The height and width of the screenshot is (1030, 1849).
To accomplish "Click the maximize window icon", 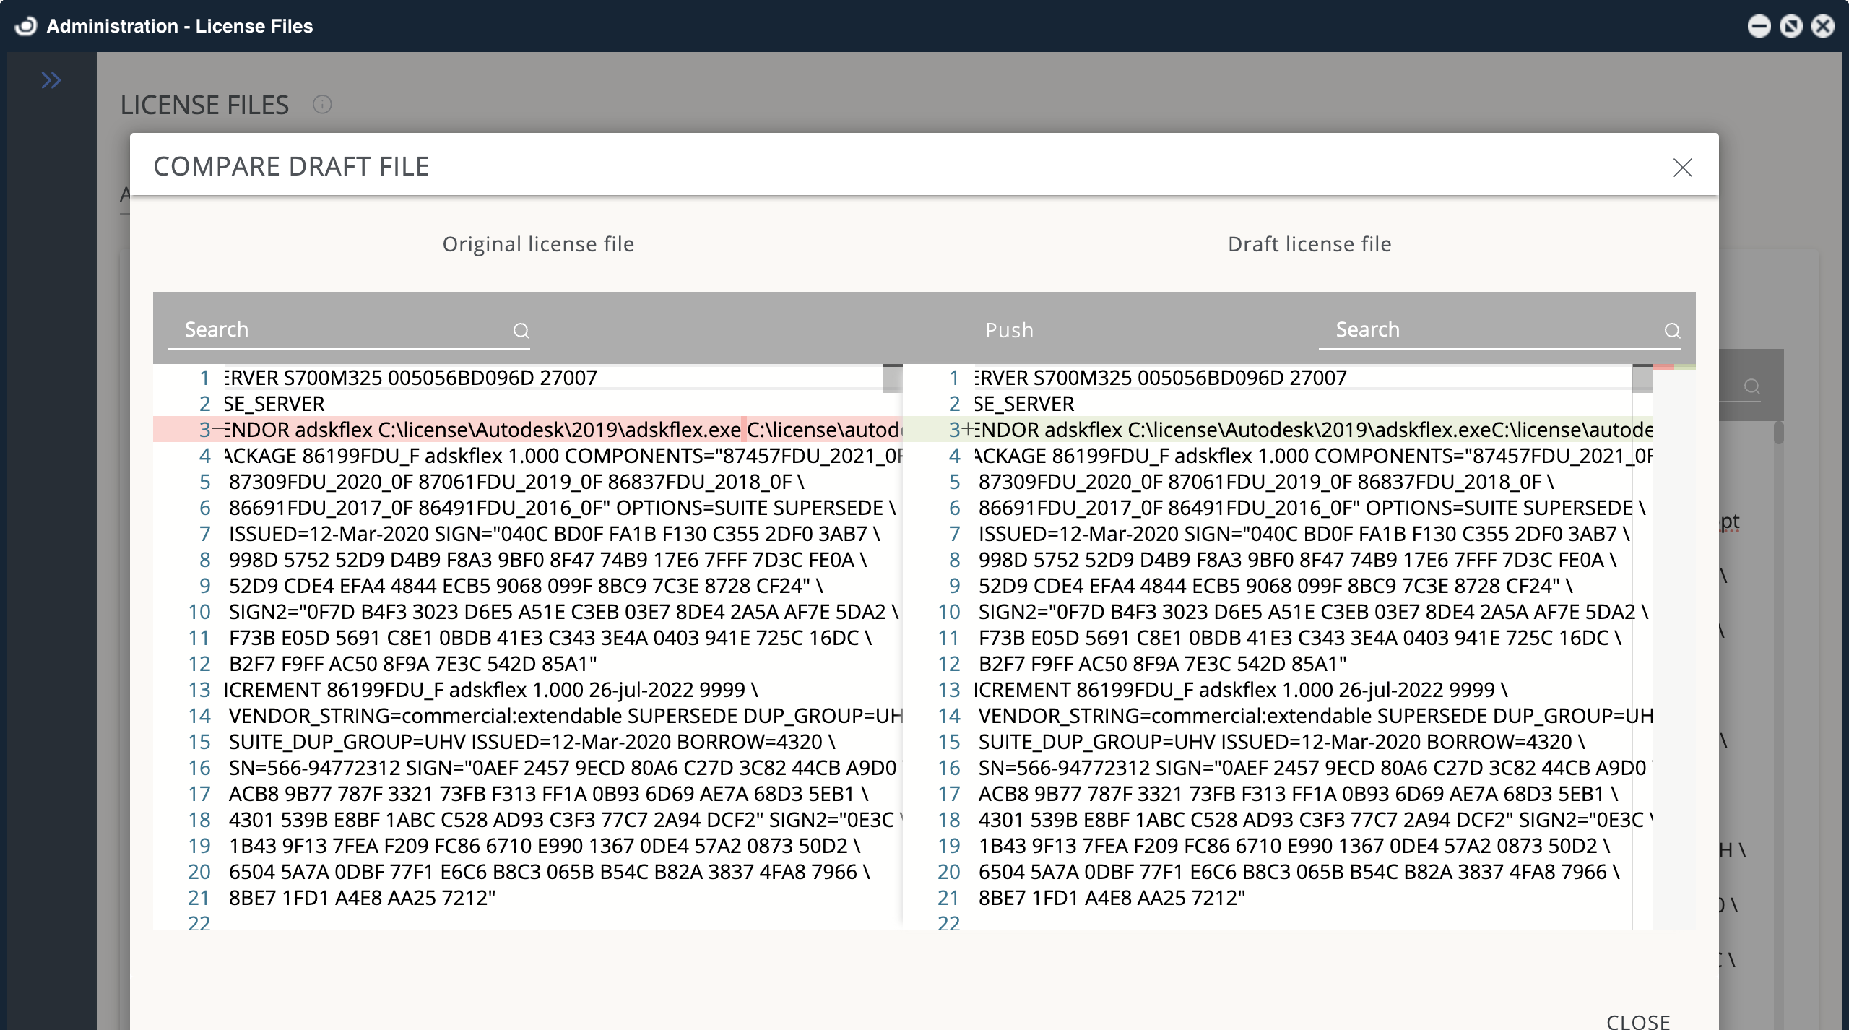I will click(1790, 26).
